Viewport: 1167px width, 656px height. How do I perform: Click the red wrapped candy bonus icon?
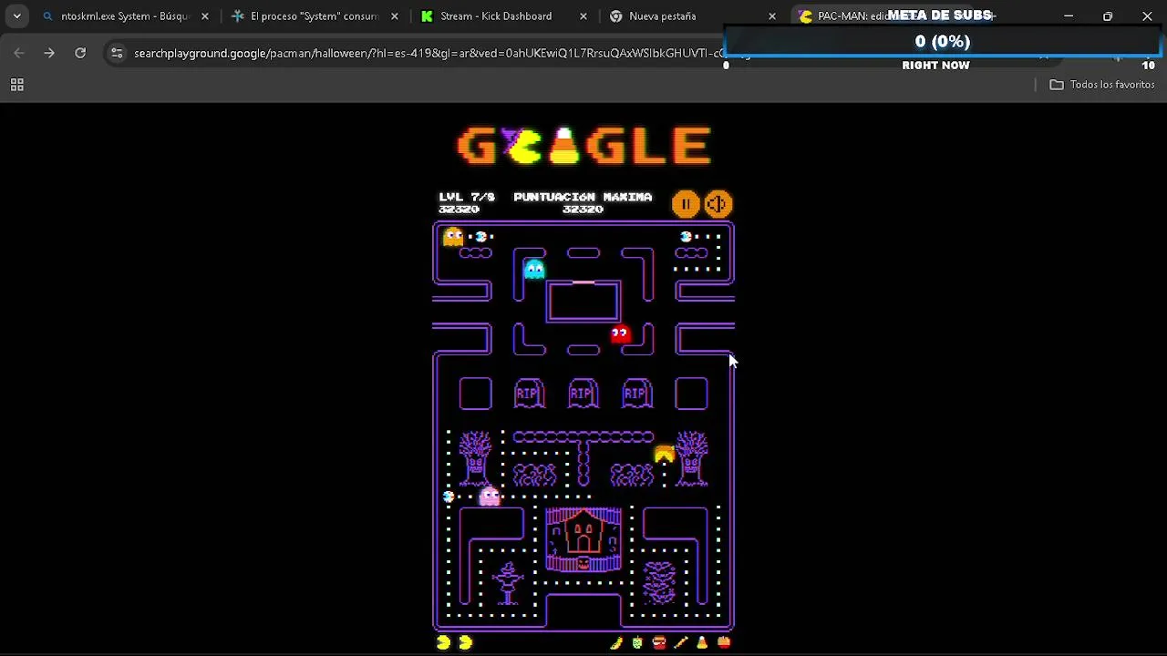click(659, 643)
